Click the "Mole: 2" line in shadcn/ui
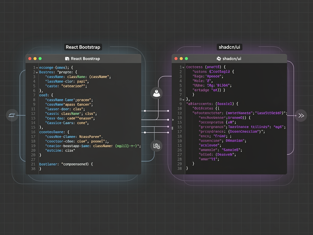This screenshot has height=235, width=313. [x=202, y=81]
